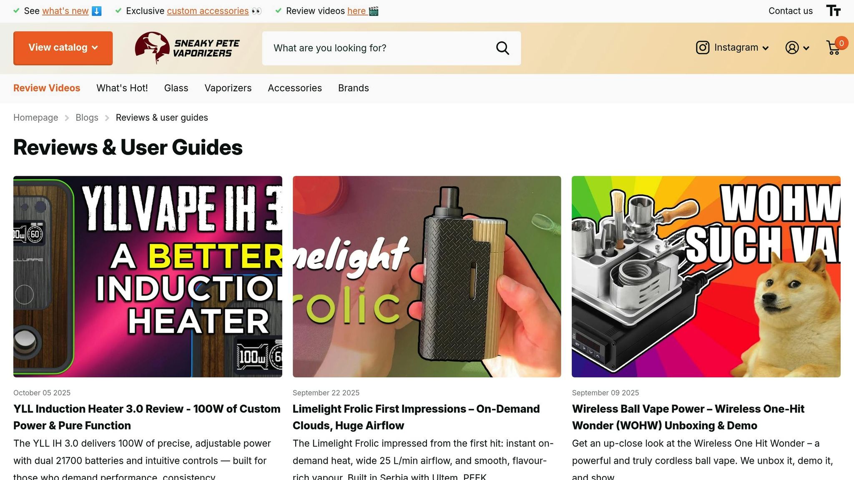The height and width of the screenshot is (480, 854).
Task: Open the custom accessories link
Action: (208, 11)
